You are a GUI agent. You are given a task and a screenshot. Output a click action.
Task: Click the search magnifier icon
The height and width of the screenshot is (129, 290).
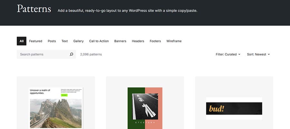[72, 55]
